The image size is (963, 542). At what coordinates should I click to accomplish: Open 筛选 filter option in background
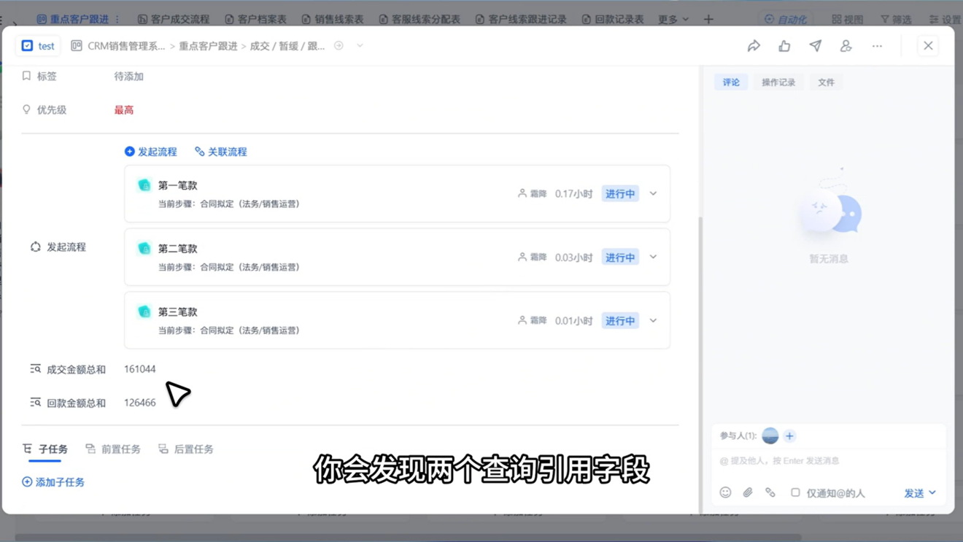(x=896, y=19)
